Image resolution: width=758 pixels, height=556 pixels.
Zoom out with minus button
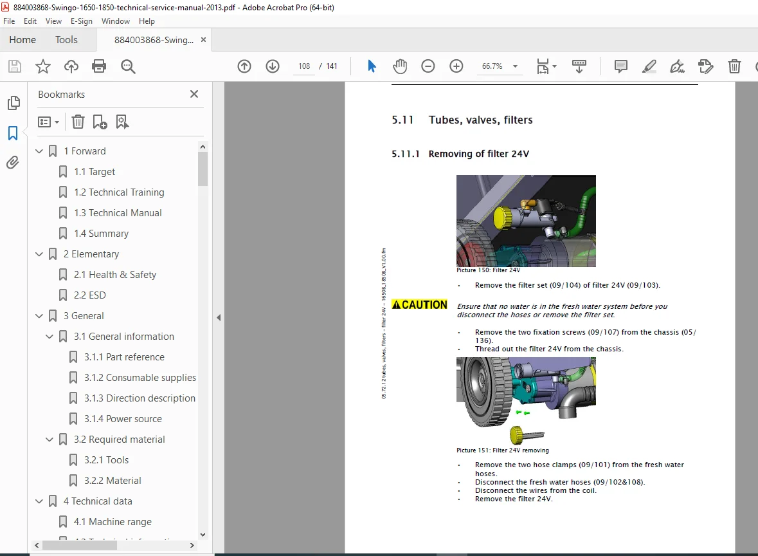point(428,66)
